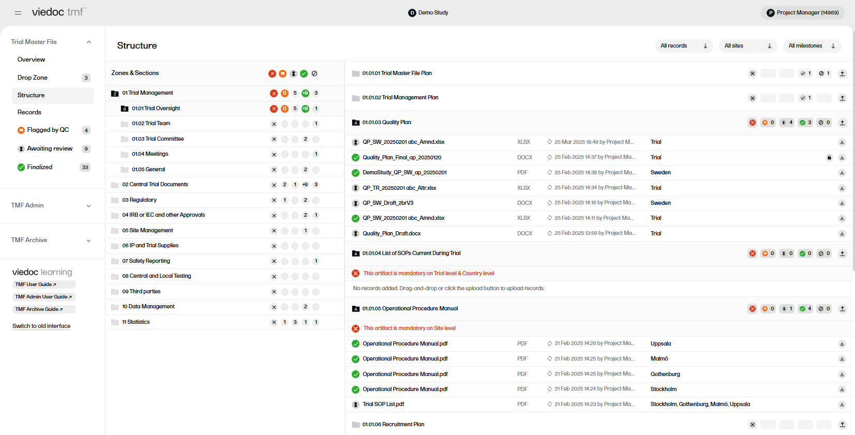Image resolution: width=855 pixels, height=435 pixels.
Task: Open the hamburger menu icon
Action: click(x=18, y=12)
